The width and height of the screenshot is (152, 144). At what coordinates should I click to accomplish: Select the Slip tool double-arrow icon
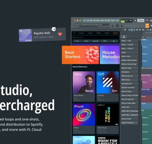140,30
